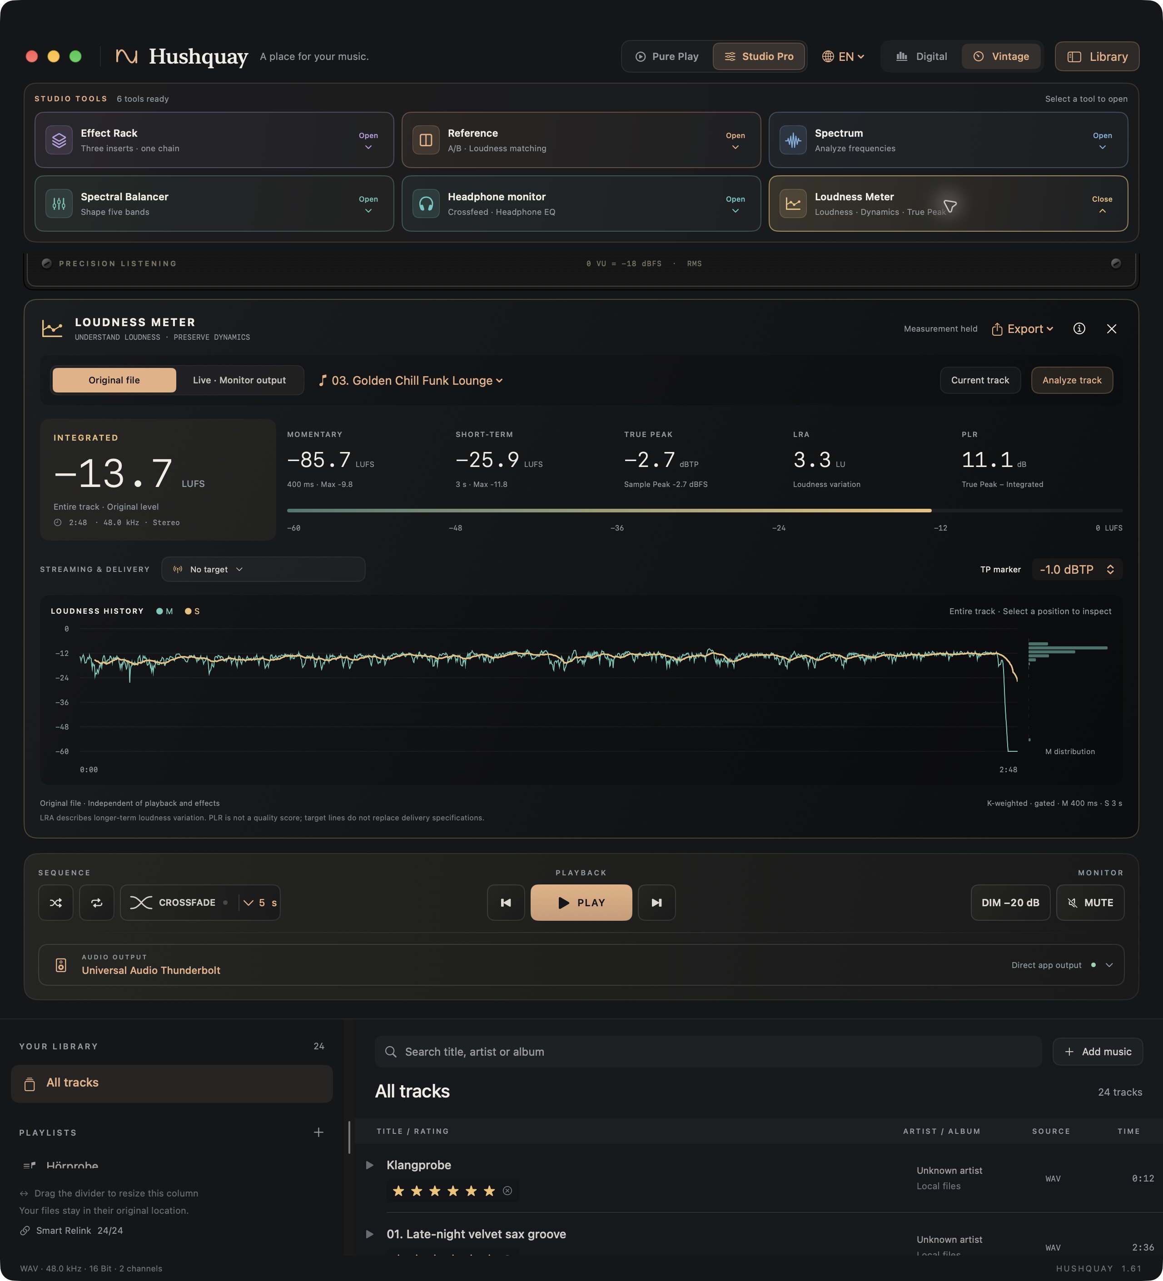Click the Add music button
Screen dimensions: 1163x1281
[1098, 1052]
